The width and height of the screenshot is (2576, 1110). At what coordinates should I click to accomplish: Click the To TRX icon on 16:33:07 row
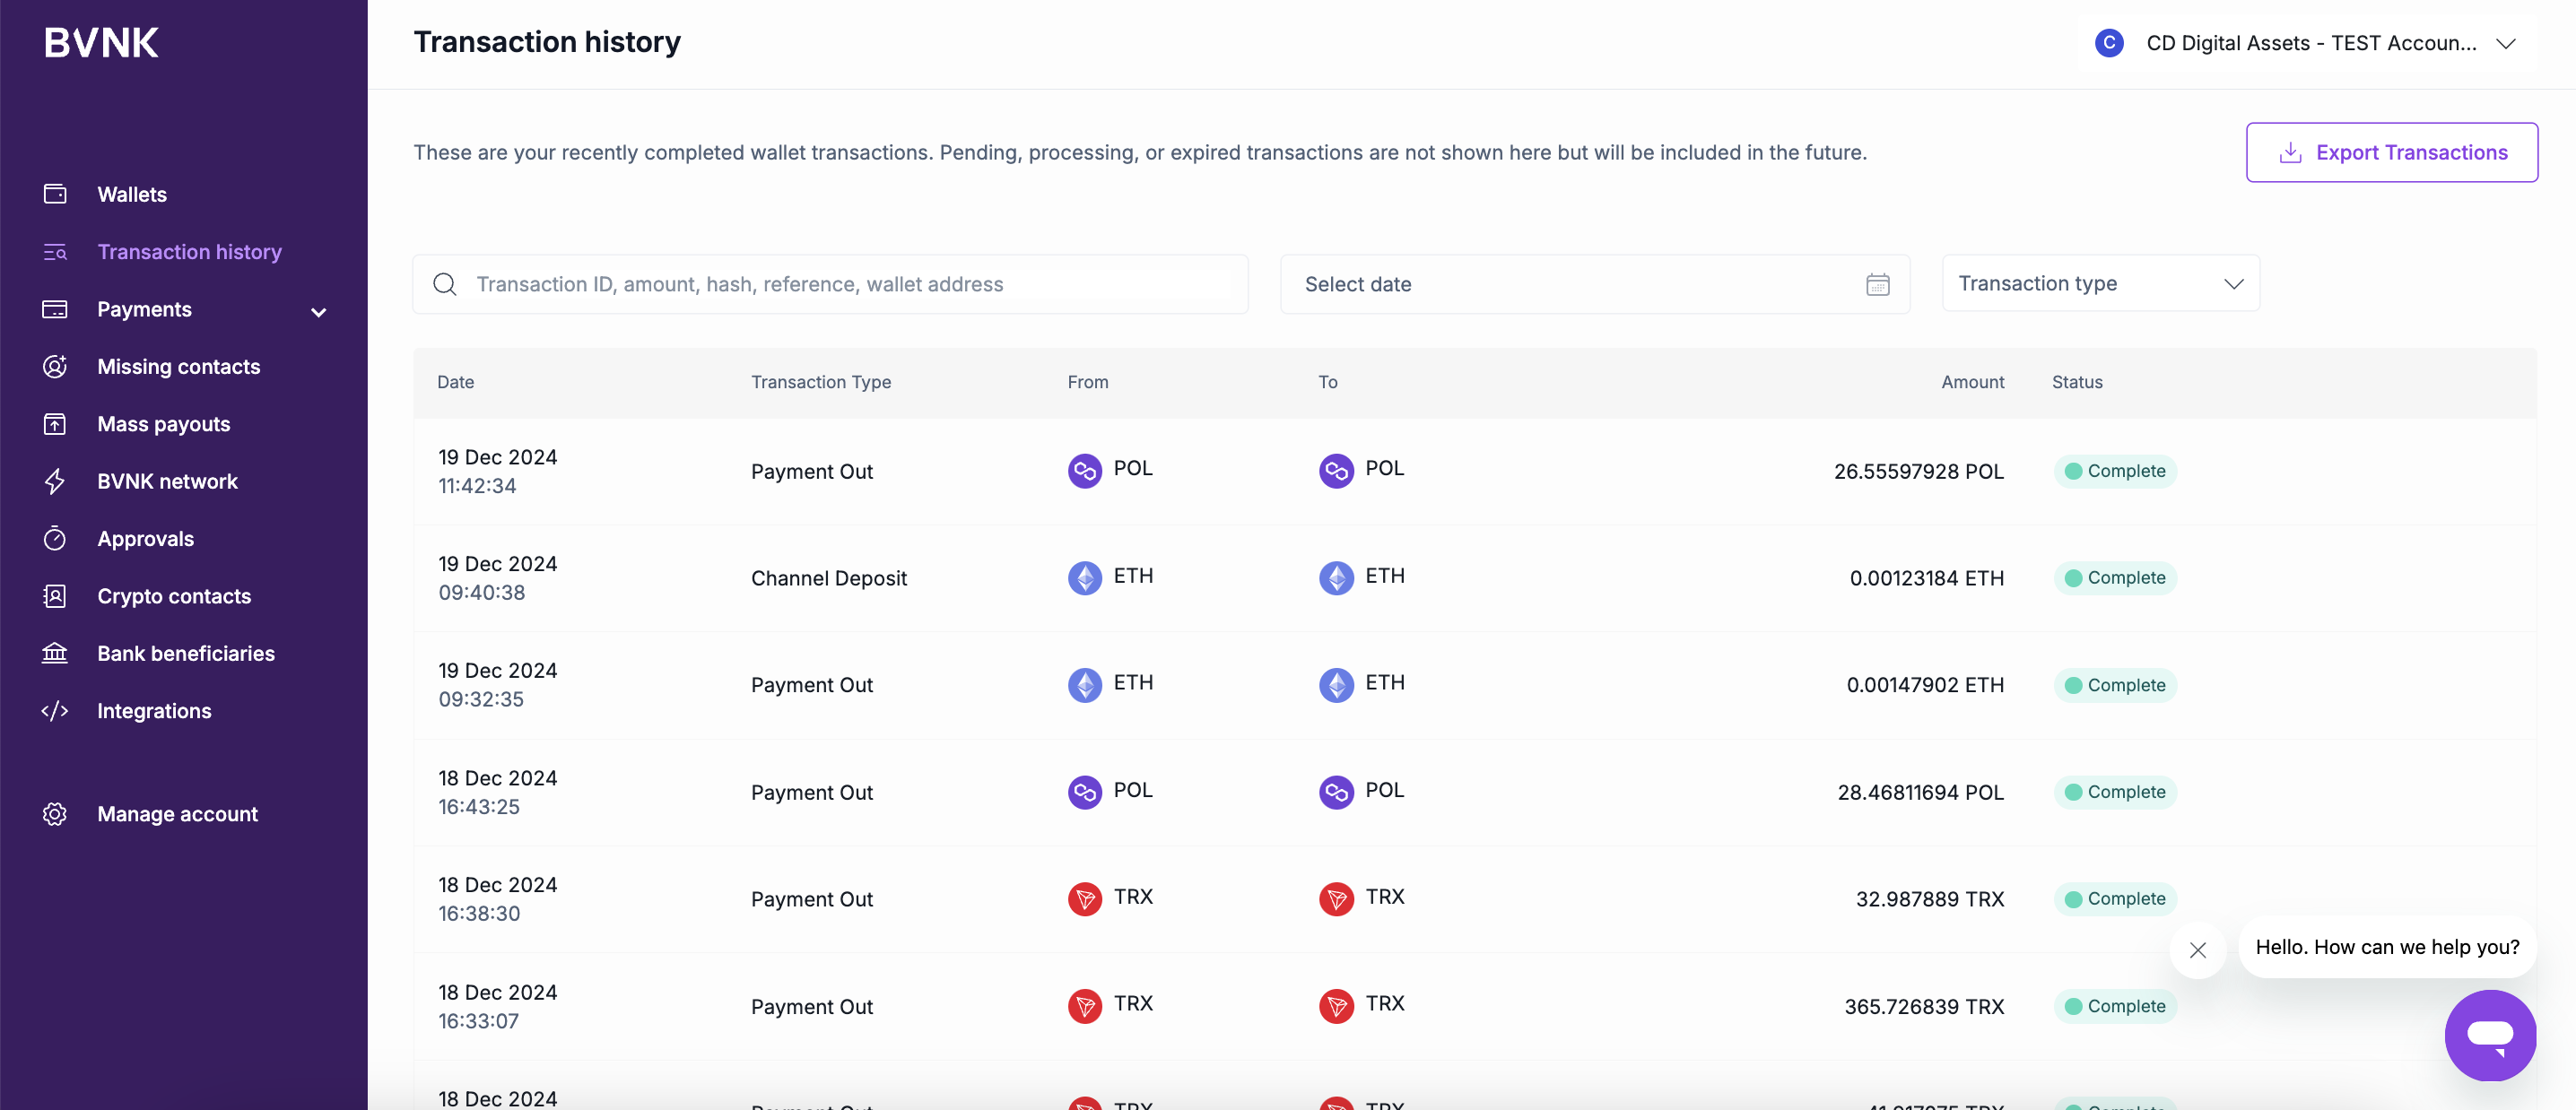1336,1006
